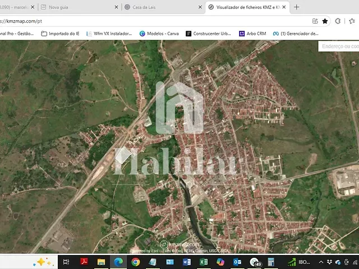The width and height of the screenshot is (359, 269).
Task: Open the Favorites list icon
Action: (x=352, y=21)
